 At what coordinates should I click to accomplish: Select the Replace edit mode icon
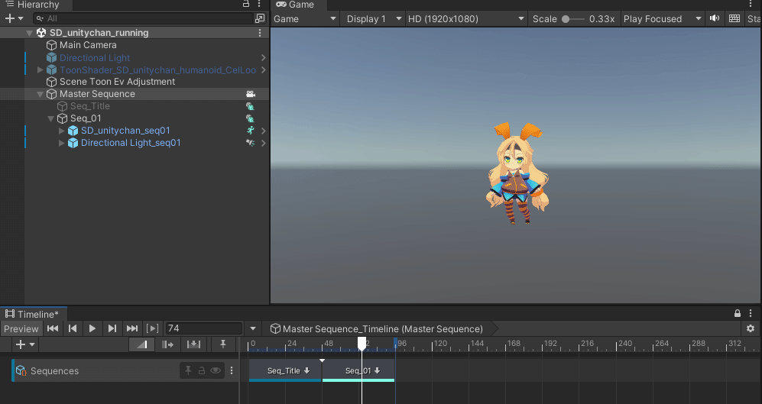click(x=193, y=344)
